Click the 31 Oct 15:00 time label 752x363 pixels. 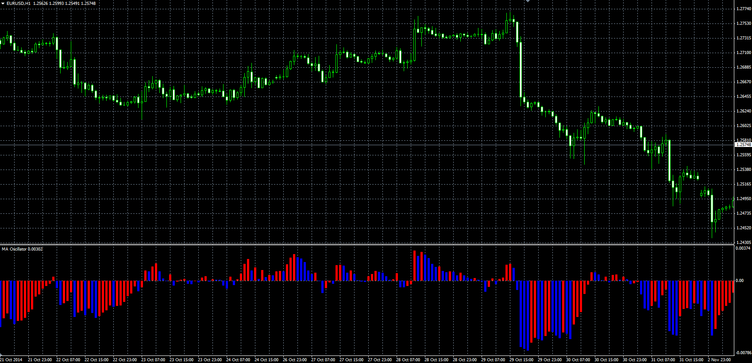[691, 360]
